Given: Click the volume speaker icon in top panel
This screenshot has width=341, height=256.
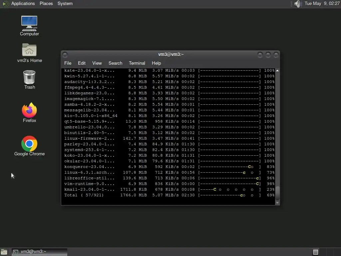Looking at the screenshot, I should click(297, 4).
